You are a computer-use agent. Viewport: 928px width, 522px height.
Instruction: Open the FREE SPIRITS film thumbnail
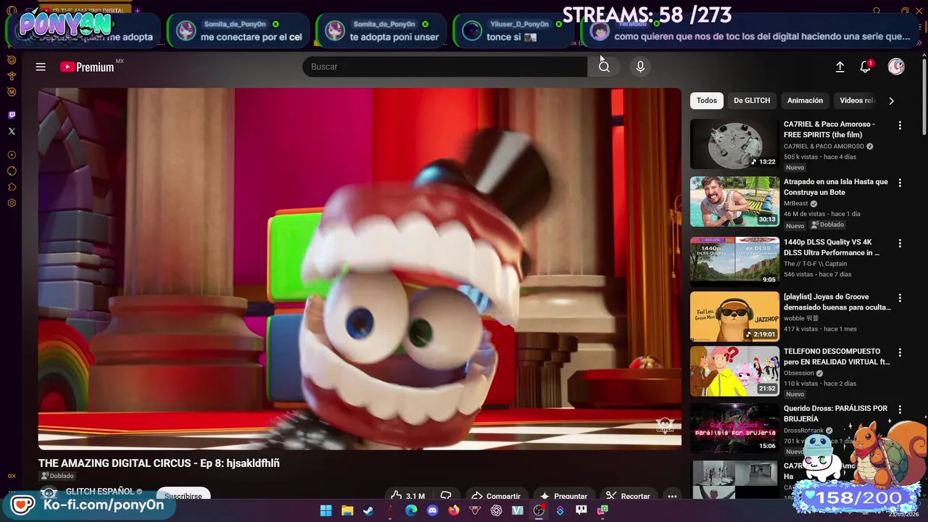pos(734,144)
